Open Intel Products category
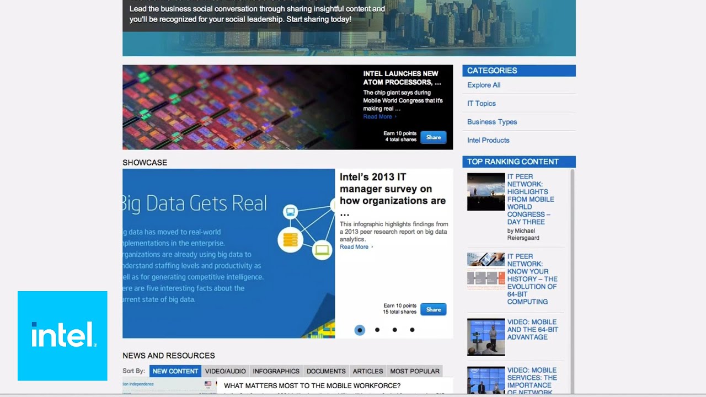Image resolution: width=706 pixels, height=397 pixels. [488, 140]
